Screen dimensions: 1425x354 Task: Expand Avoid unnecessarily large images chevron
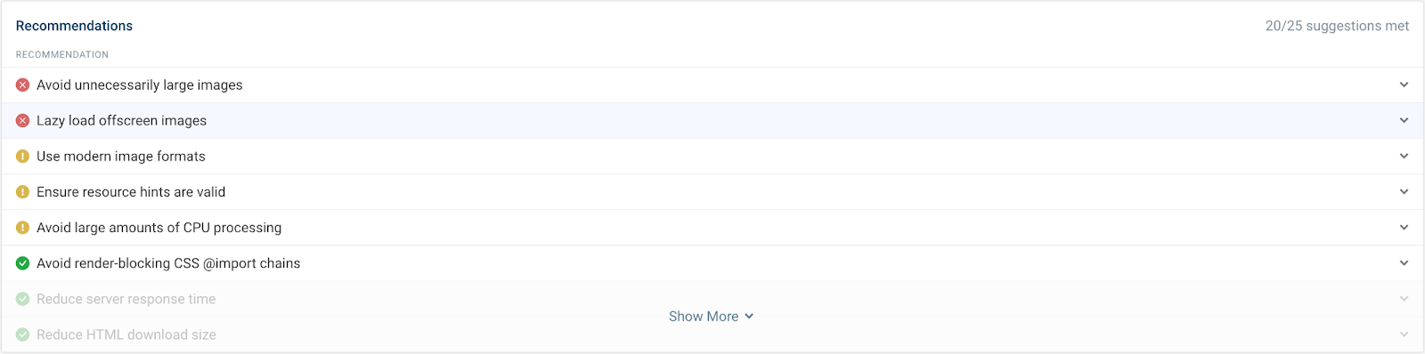[1404, 85]
